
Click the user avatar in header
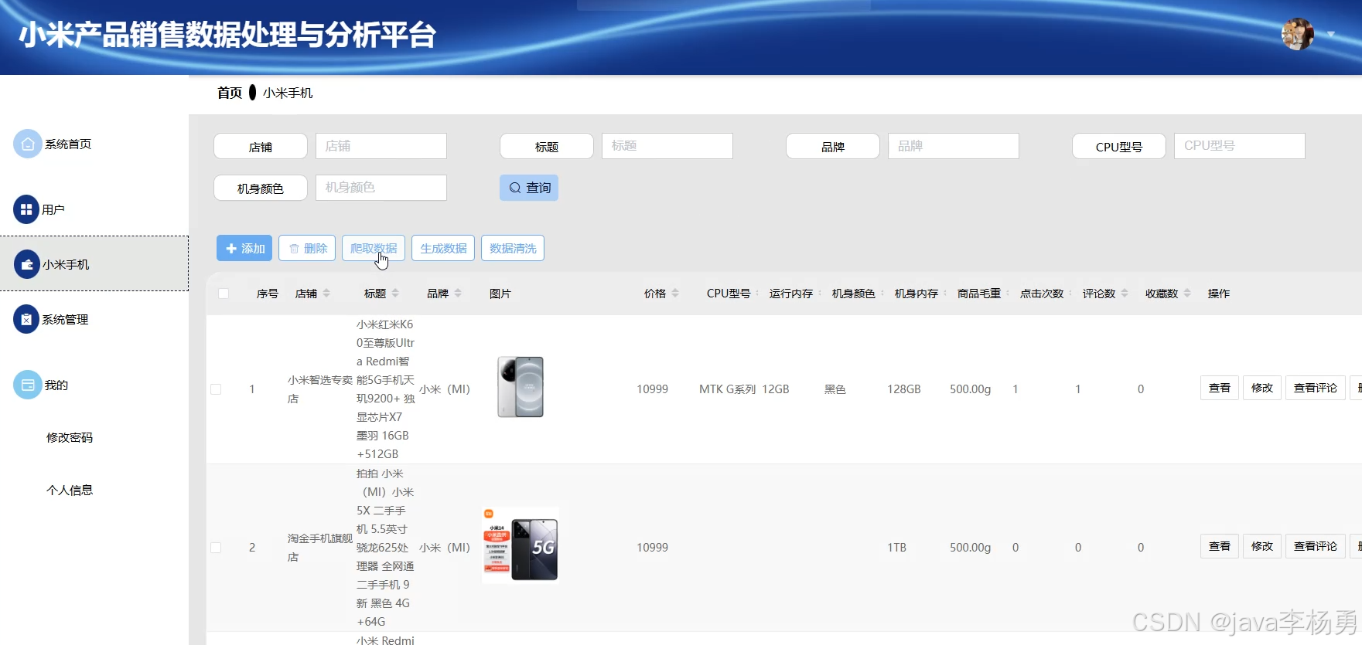point(1298,34)
